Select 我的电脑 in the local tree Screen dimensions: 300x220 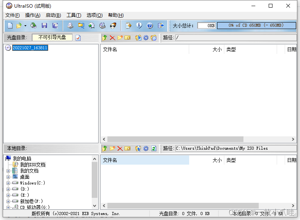coord(22,159)
